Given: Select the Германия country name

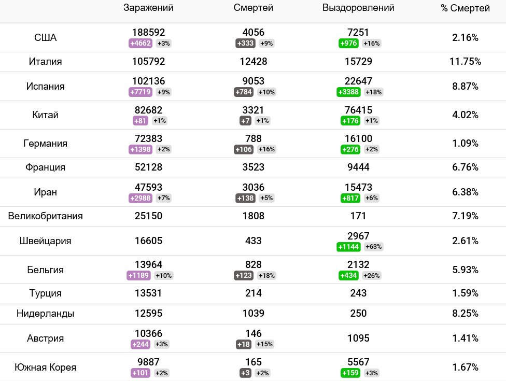Looking at the screenshot, I should coord(45,144).
